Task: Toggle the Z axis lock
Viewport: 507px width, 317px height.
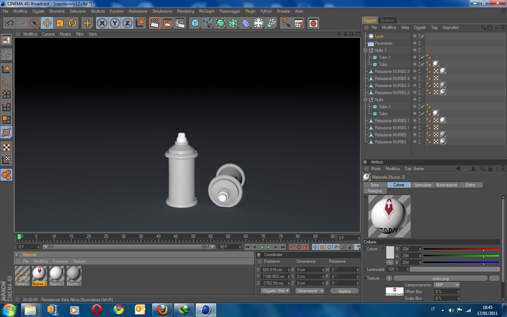Action: click(x=127, y=23)
